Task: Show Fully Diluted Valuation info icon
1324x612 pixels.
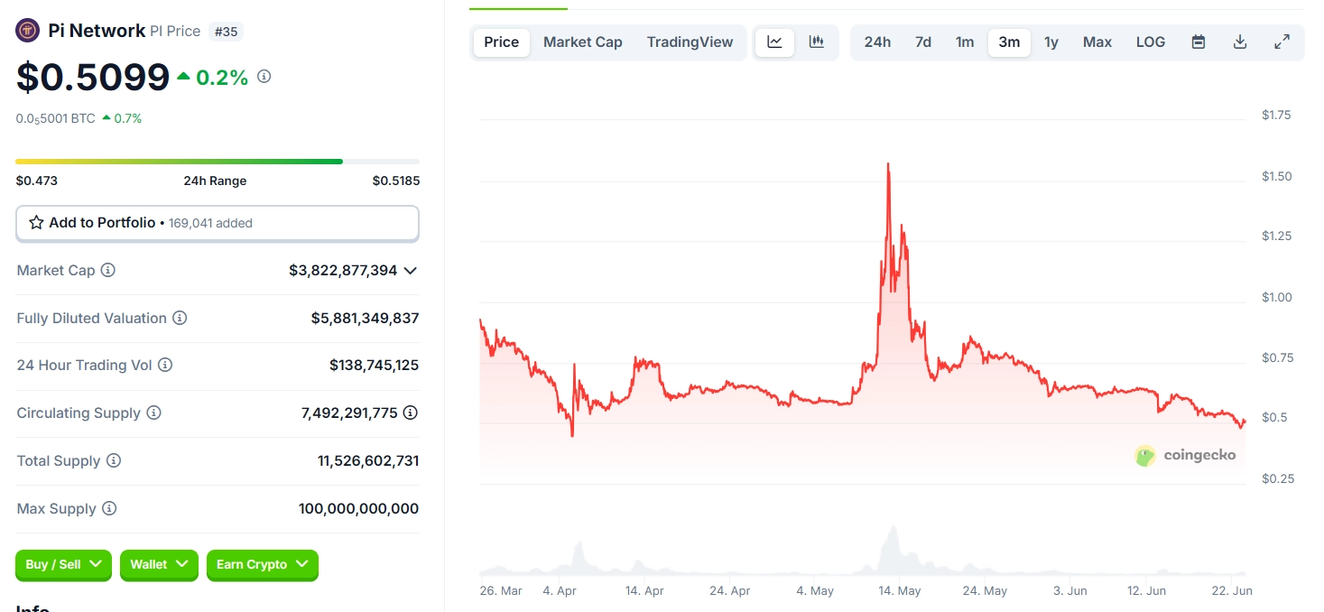Action: (x=180, y=318)
